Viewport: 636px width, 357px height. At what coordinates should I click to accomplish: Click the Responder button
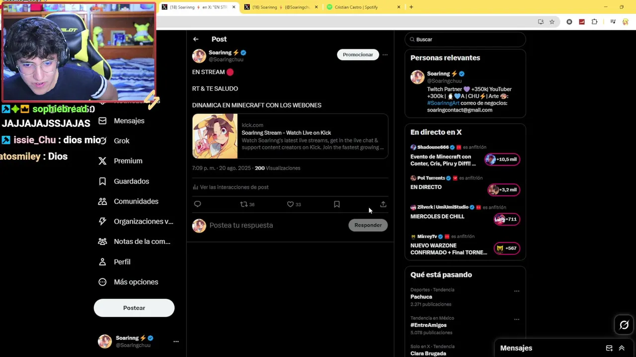368,225
